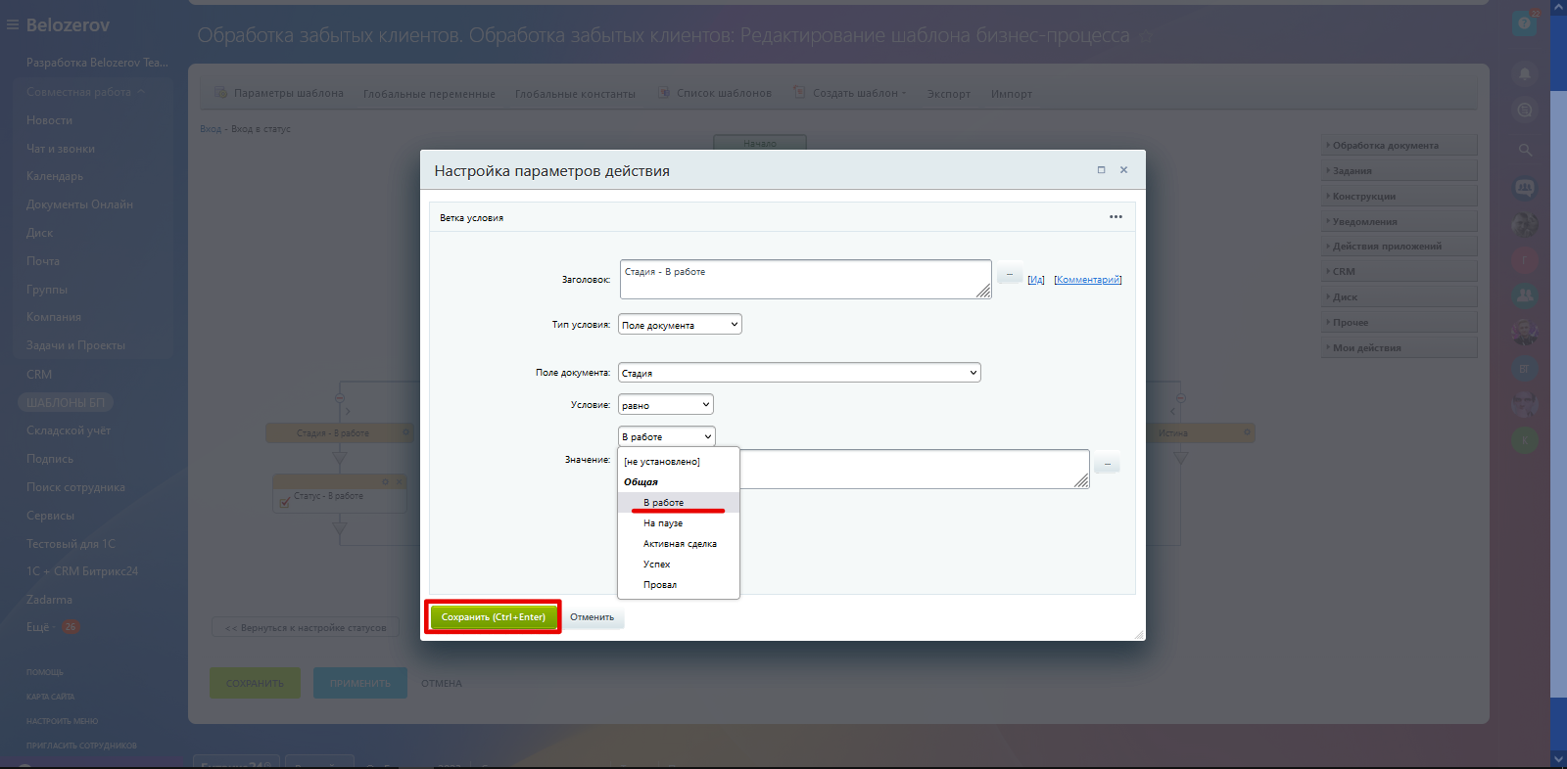This screenshot has width=1567, height=769.
Task: Click Глобальные переменные in the toolbar
Action: (429, 94)
